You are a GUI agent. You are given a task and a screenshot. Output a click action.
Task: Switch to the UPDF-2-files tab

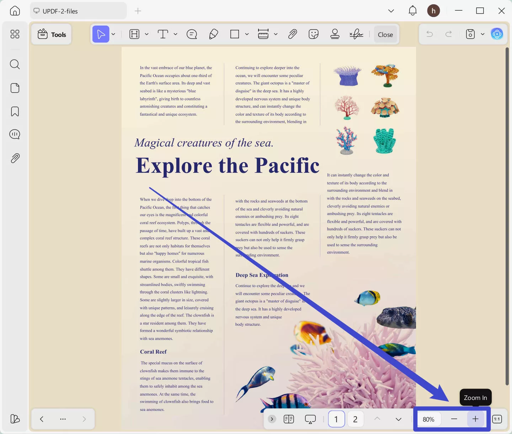(78, 11)
